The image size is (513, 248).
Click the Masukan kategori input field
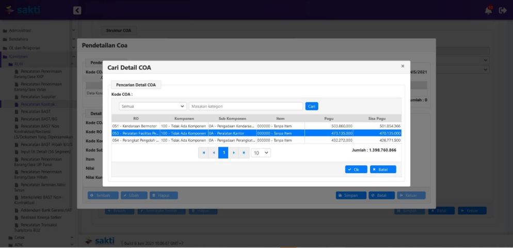pyautogui.click(x=246, y=106)
